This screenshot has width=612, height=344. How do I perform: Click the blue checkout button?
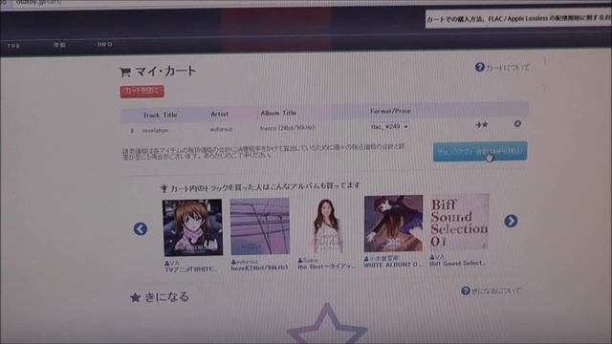pos(480,151)
